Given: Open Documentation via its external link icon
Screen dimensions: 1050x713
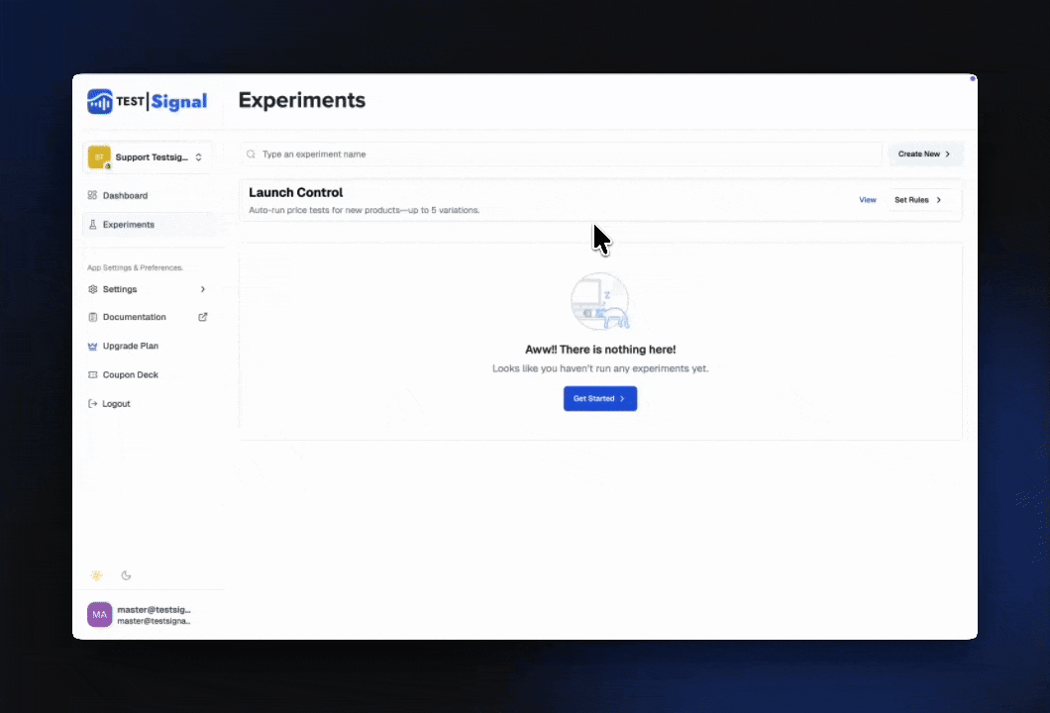Looking at the screenshot, I should [x=202, y=316].
